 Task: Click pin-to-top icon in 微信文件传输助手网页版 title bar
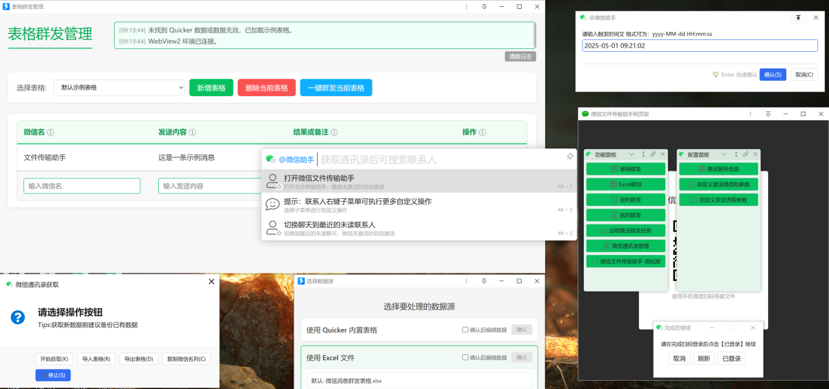768,114
